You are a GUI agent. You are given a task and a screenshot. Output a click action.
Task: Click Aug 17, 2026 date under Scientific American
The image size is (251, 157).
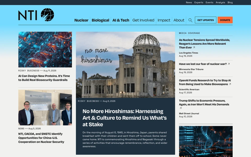(x=185, y=93)
